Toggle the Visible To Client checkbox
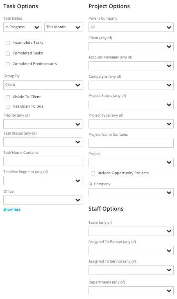Viewport: 177px width, 299px height. [8, 97]
